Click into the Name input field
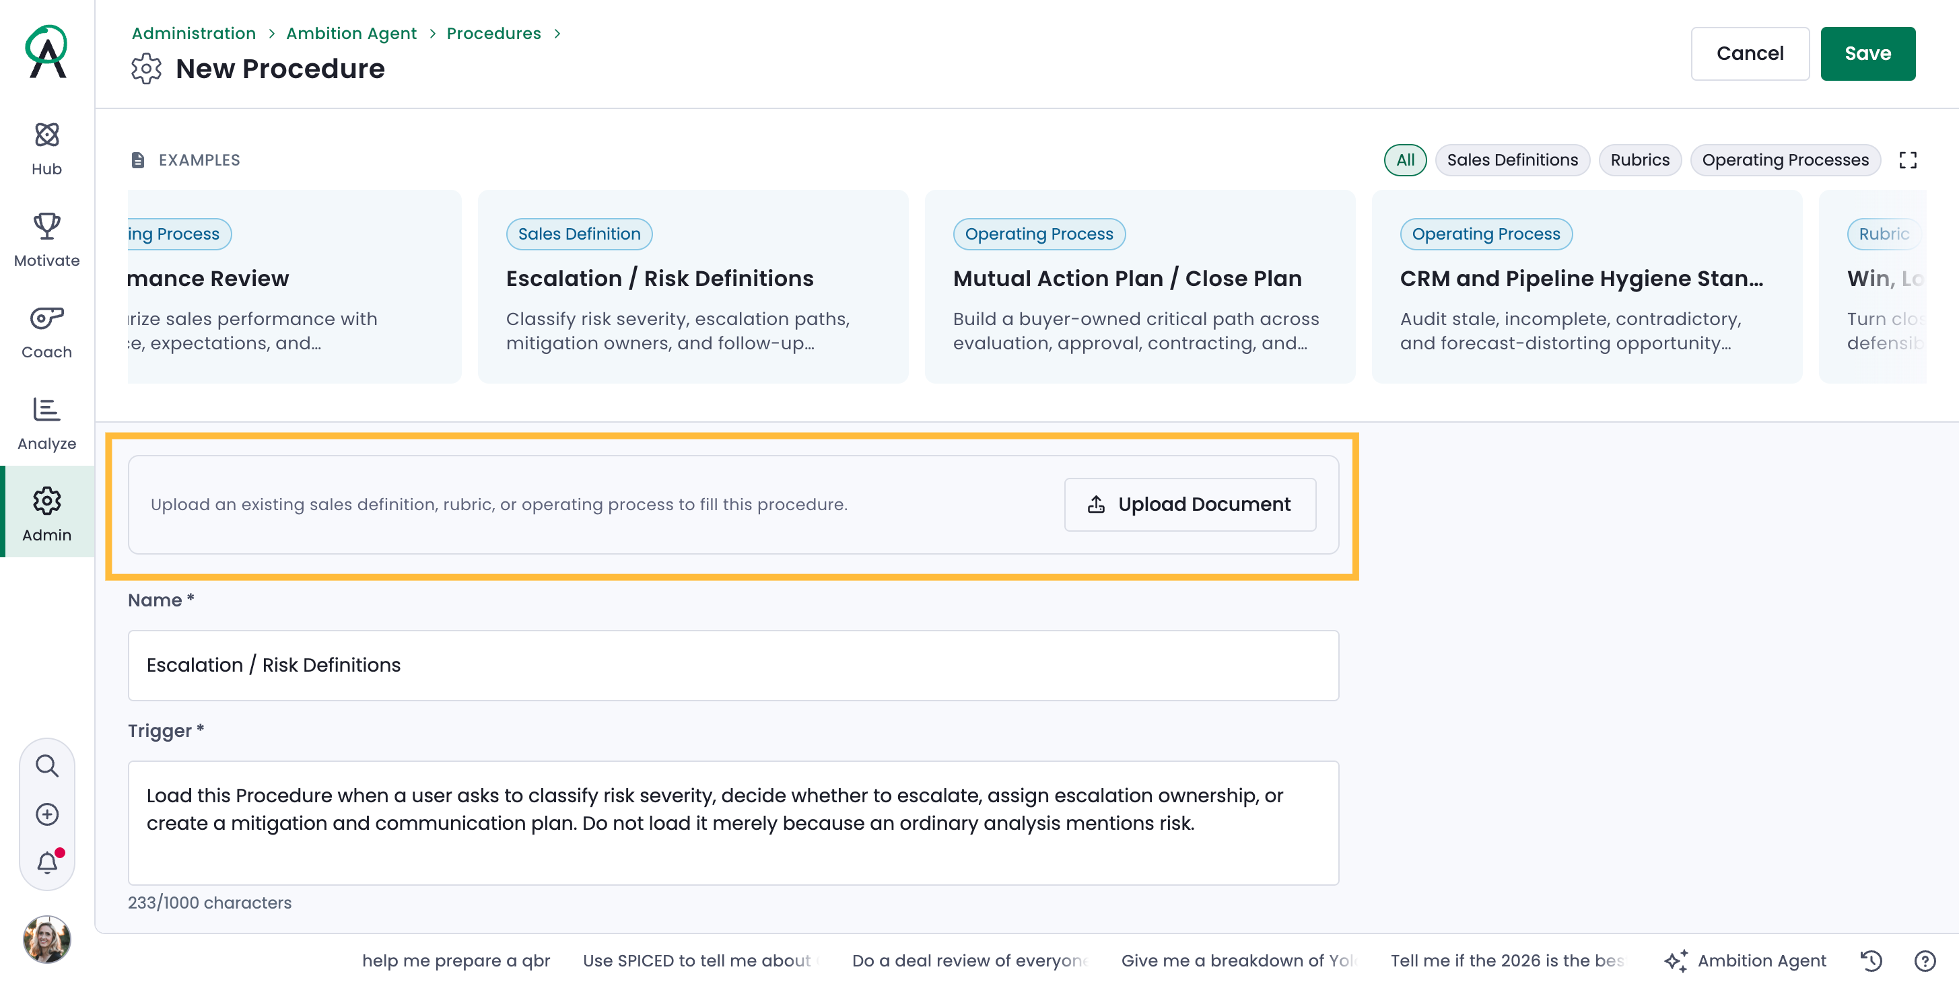This screenshot has height=988, width=1959. pyautogui.click(x=733, y=665)
